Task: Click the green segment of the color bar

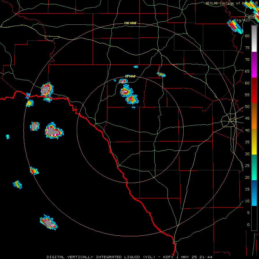Action: pos(254,167)
